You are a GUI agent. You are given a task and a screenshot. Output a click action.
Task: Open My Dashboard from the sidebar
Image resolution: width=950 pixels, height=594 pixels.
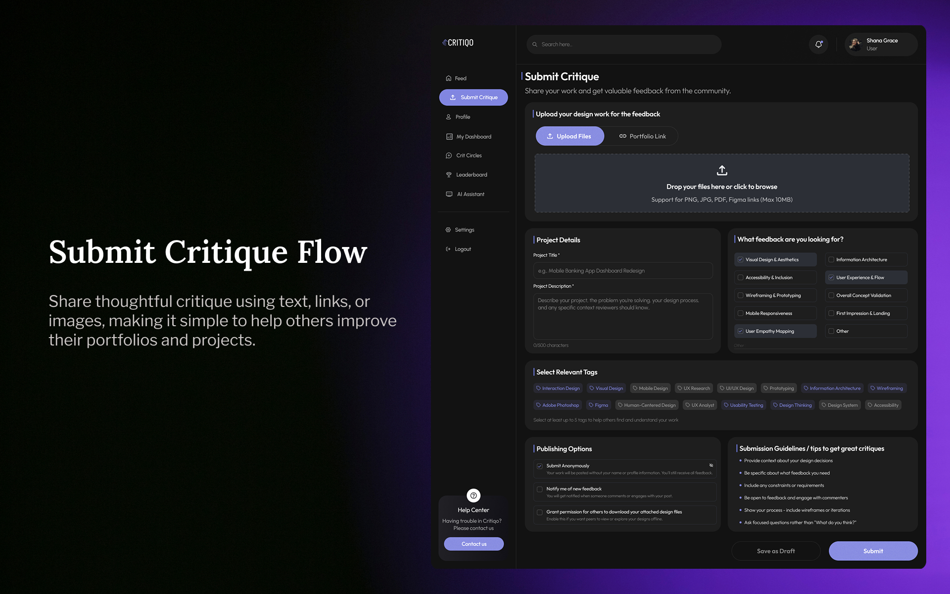click(473, 137)
